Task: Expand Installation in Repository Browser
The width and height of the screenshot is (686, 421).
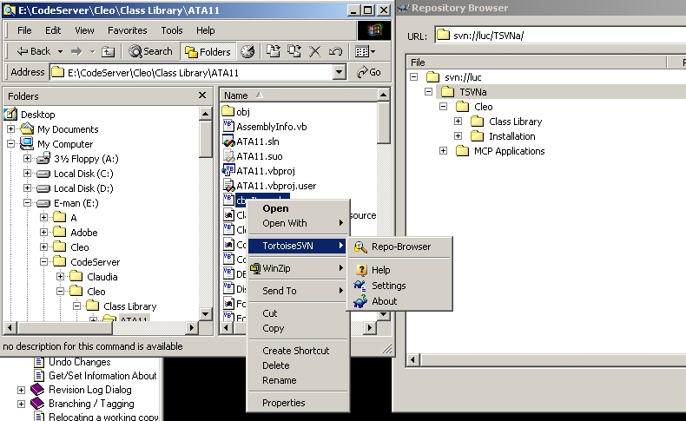Action: (458, 136)
